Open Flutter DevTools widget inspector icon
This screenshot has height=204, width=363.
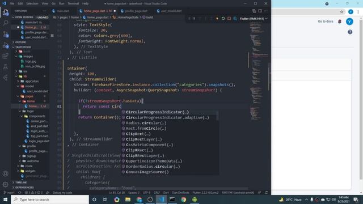(235, 19)
